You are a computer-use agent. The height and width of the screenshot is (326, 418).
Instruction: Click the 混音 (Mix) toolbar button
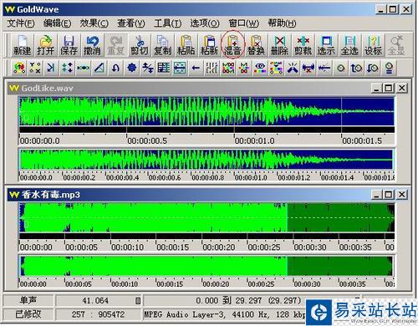pos(232,45)
